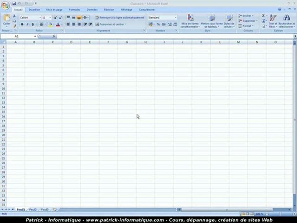Align cell content to the middle

74,17
